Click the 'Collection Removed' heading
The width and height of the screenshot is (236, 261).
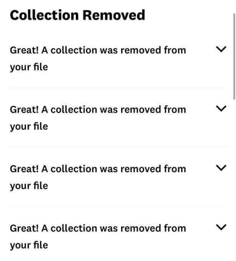pos(77,15)
